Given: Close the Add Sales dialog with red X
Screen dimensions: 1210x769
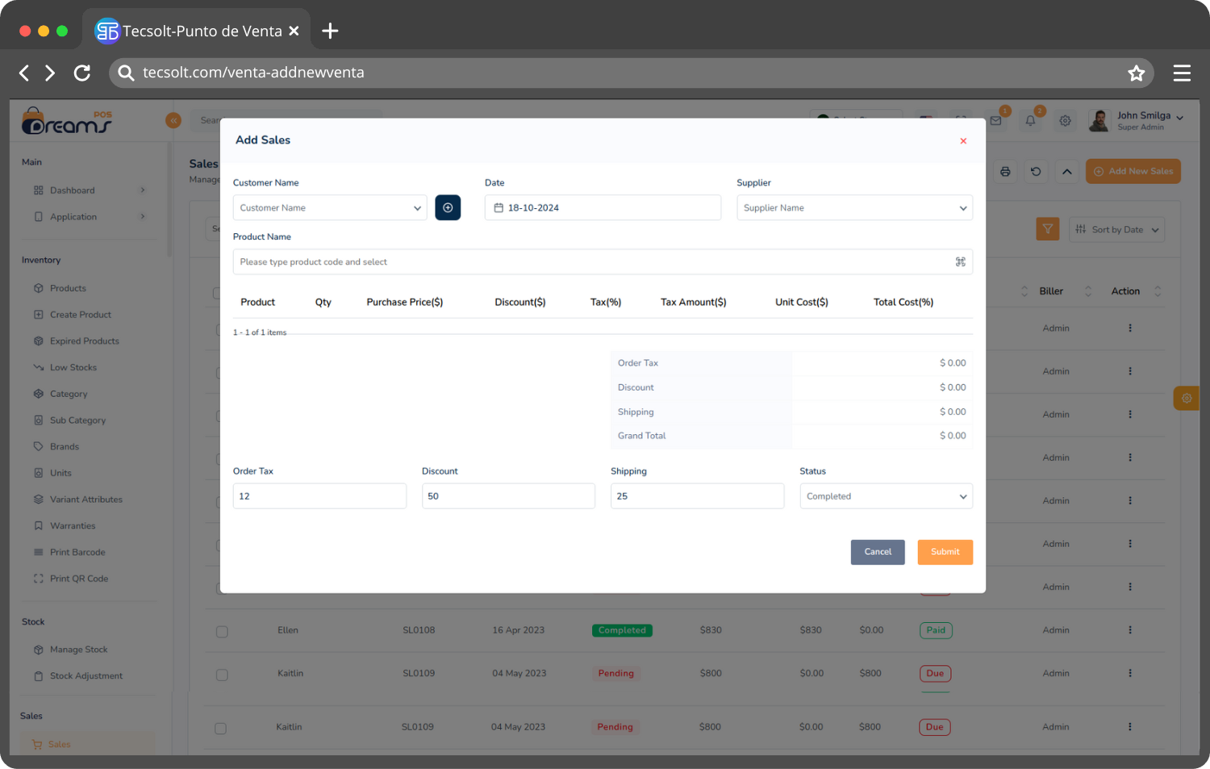Looking at the screenshot, I should coord(963,141).
